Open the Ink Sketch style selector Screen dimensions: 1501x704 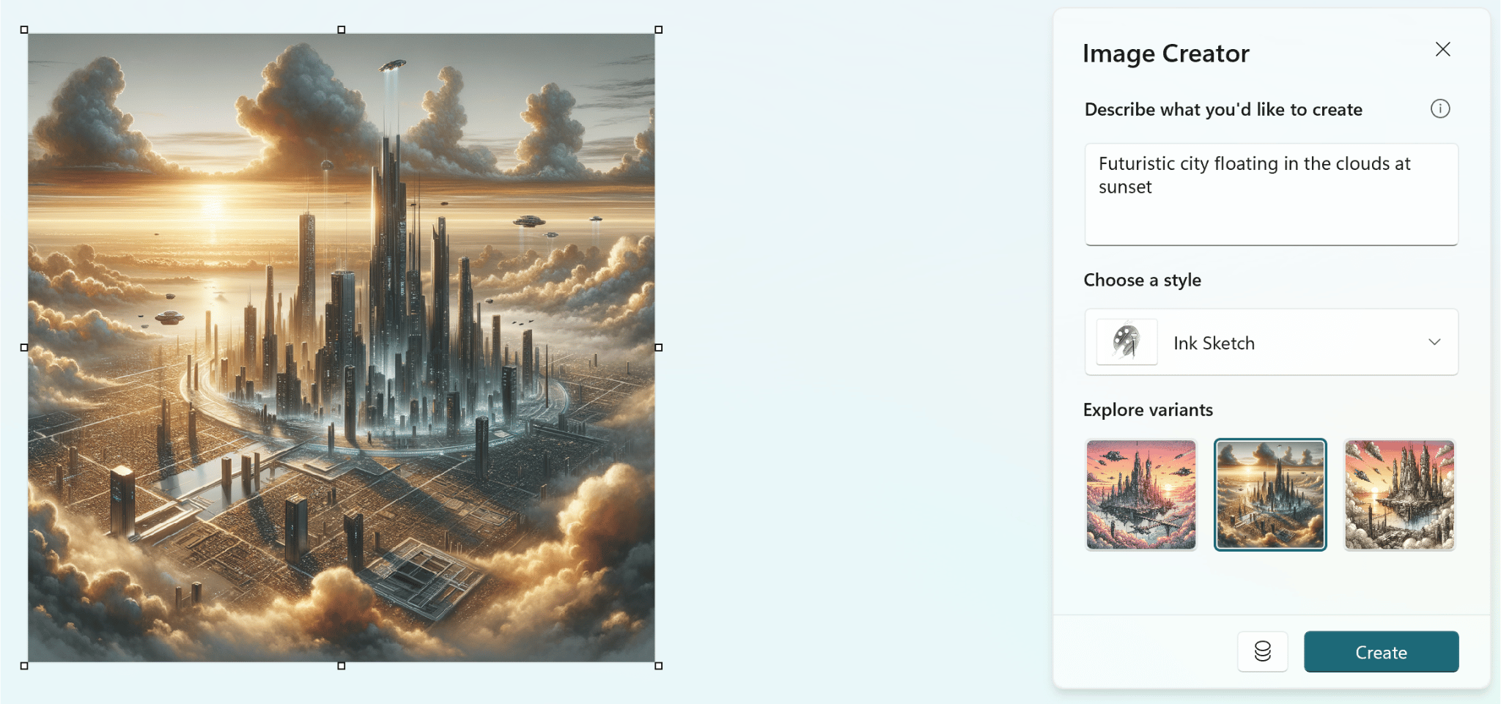[1271, 342]
